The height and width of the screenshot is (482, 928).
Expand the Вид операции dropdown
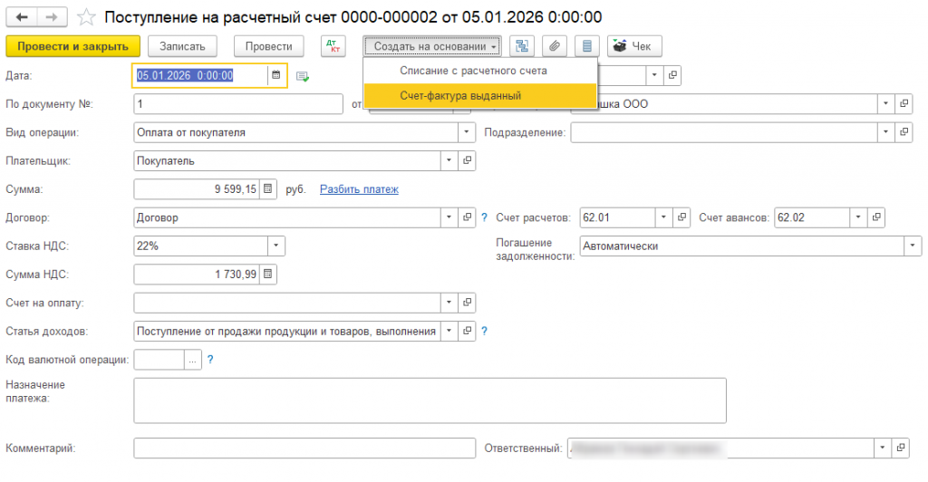coord(467,132)
